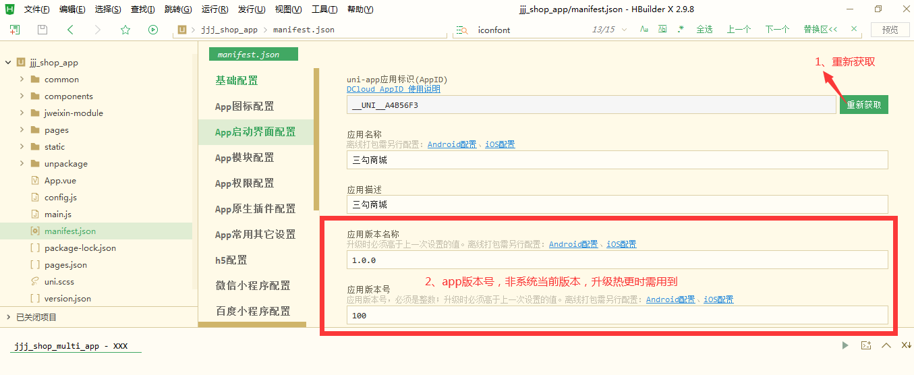Click the new file toolbar icon
The image size is (914, 375).
[15, 30]
